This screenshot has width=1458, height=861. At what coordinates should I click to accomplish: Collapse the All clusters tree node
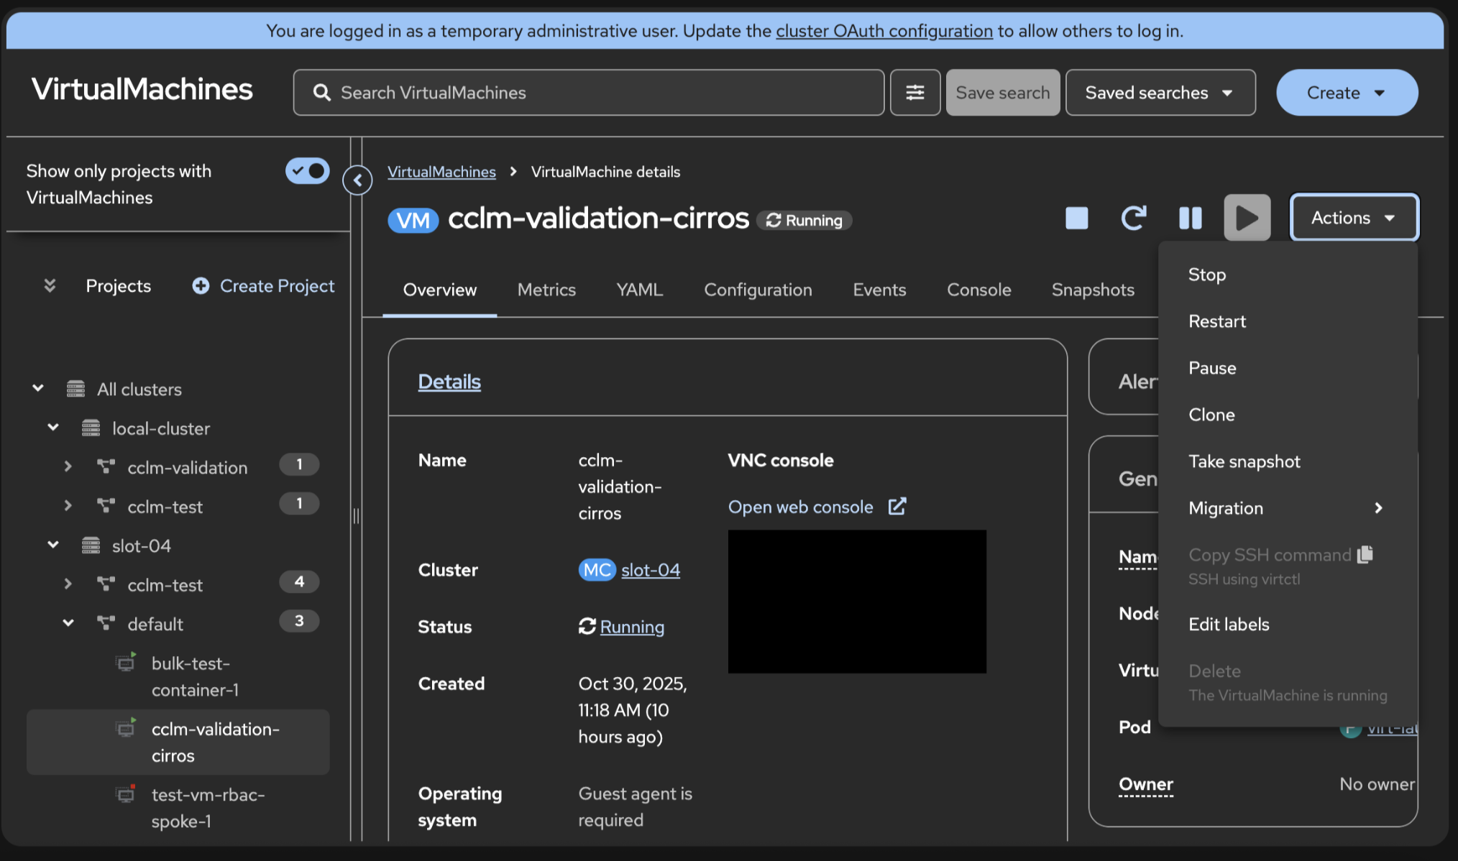[38, 389]
